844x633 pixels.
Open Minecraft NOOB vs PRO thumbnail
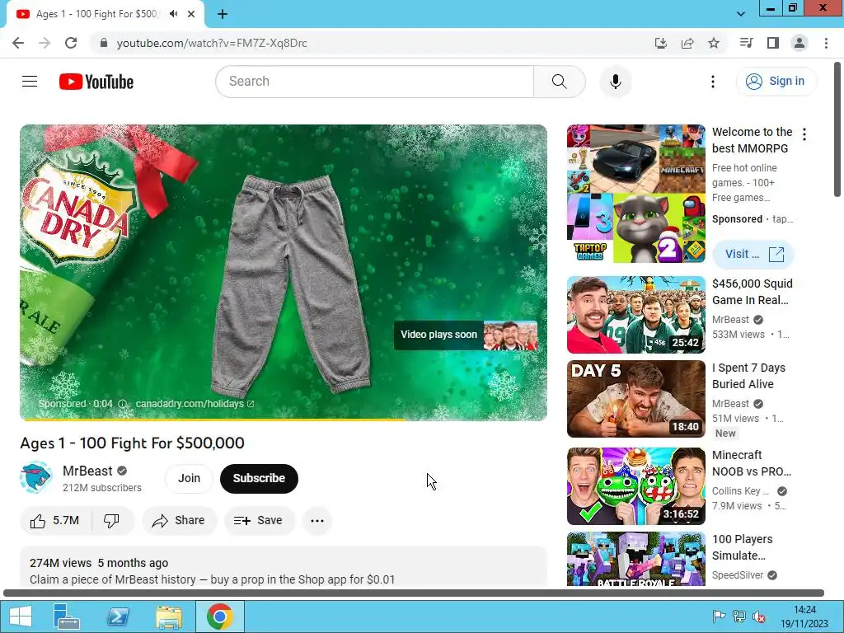[x=635, y=486]
